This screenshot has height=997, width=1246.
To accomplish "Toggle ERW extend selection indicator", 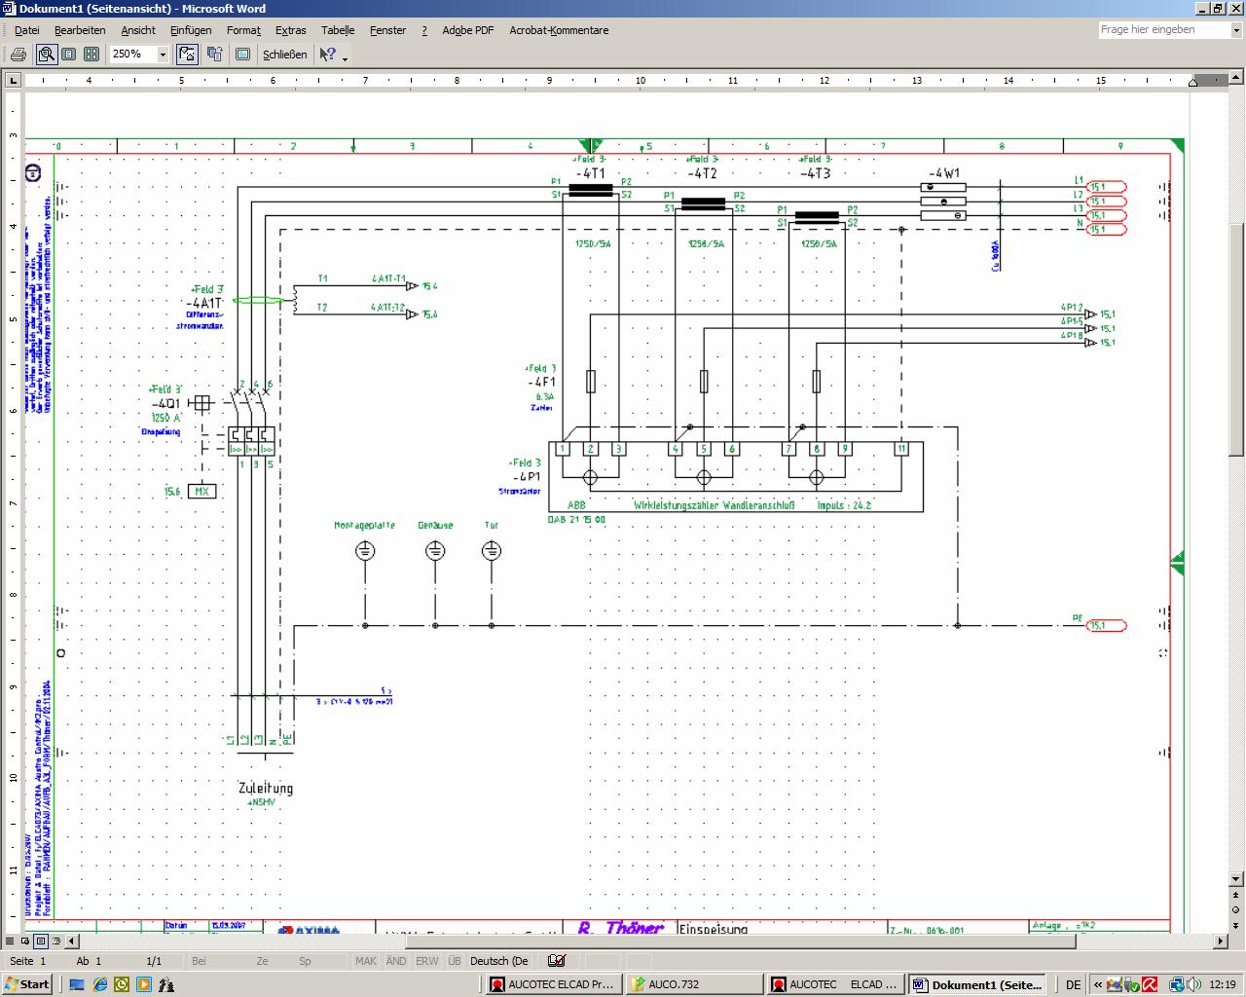I will (426, 961).
